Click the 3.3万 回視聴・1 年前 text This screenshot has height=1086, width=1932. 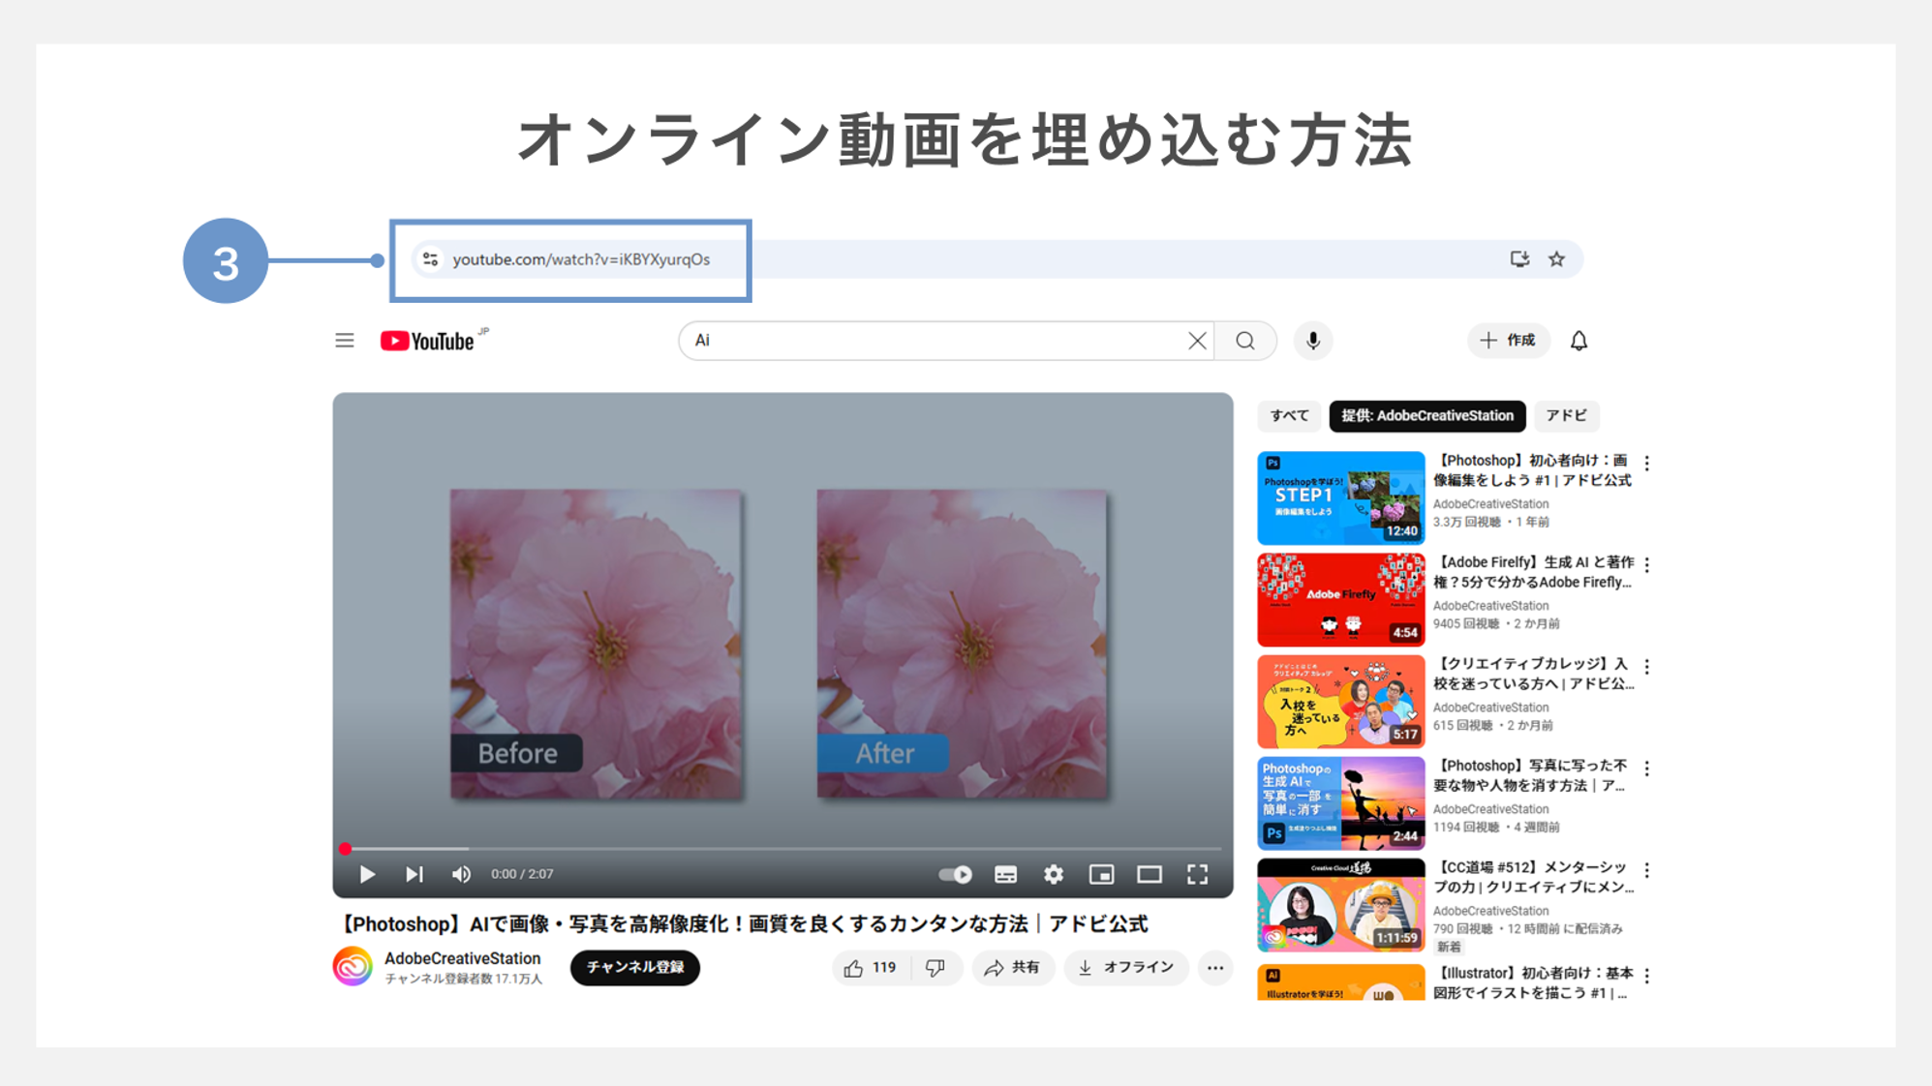tap(1491, 522)
